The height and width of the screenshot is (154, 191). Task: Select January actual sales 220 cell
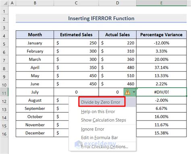pos(118,43)
